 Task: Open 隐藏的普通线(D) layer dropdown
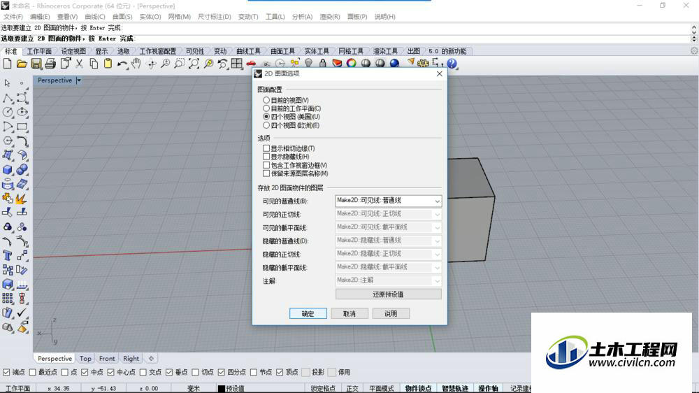[388, 241]
